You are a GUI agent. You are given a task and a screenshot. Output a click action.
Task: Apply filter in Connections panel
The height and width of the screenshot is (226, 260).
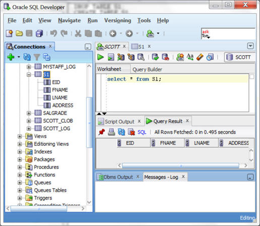pos(37,57)
